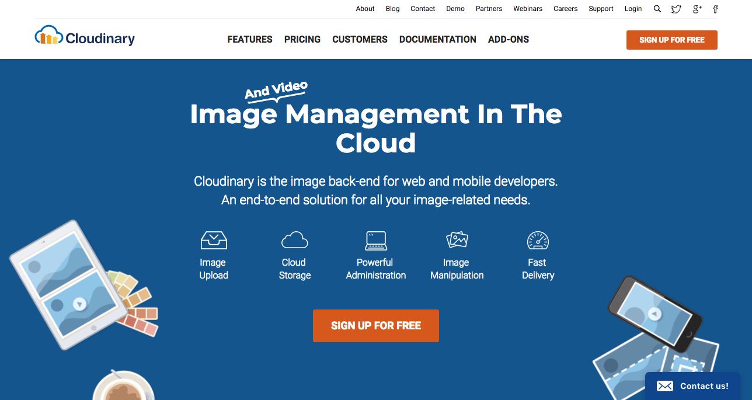This screenshot has height=400, width=752.
Task: Open the Webinars link
Action: pos(528,9)
